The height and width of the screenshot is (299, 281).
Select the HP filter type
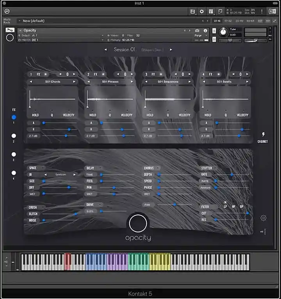pyautogui.click(x=233, y=206)
